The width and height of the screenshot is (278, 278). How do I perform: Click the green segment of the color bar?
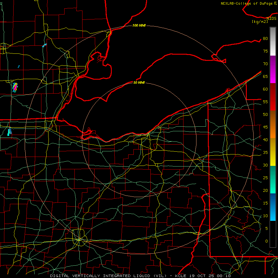[273, 179]
